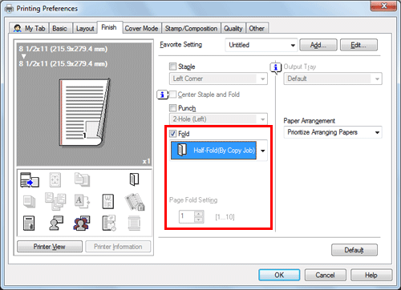Click the My Tab user icon
The image size is (401, 290).
[18, 28]
